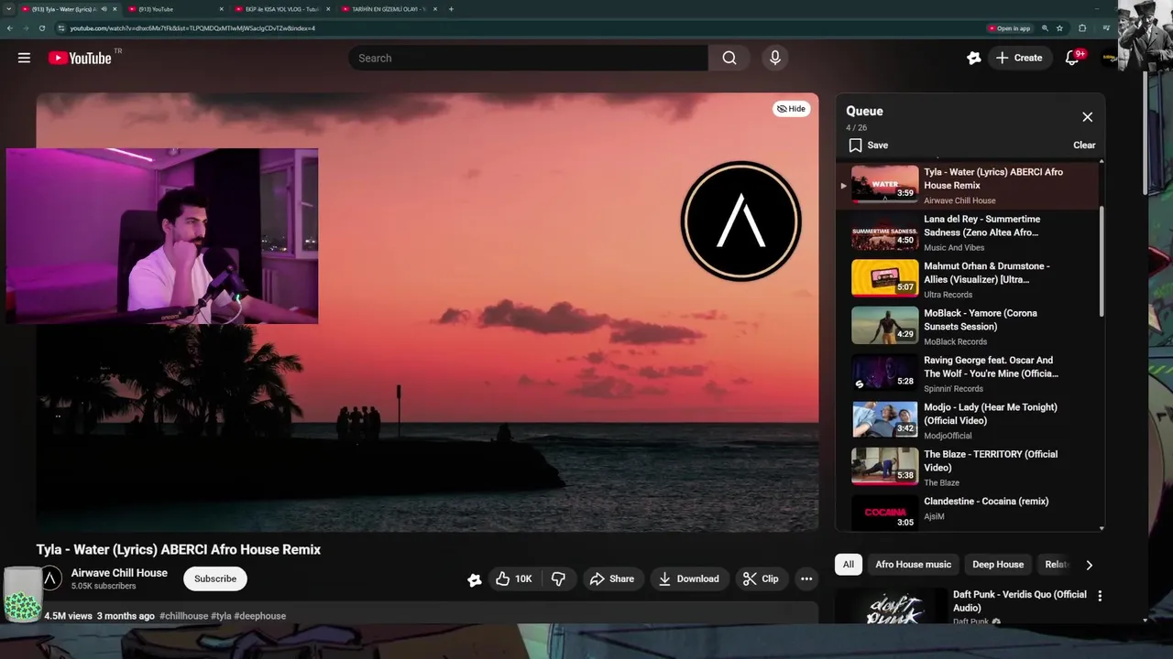1173x659 pixels.
Task: Click the circular channel logo on video
Action: pos(740,221)
